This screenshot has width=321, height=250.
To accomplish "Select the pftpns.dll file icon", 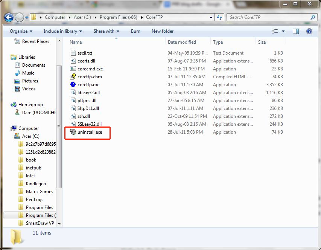I will tap(73, 100).
